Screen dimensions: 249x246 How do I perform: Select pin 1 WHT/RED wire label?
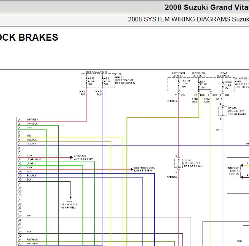click(x=33, y=120)
